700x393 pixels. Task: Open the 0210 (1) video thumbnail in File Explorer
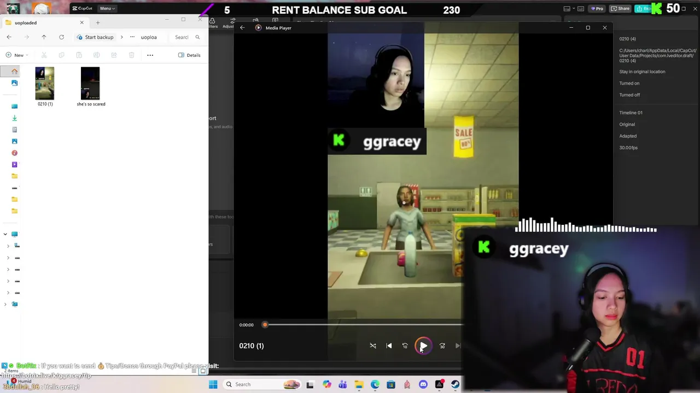click(x=45, y=83)
